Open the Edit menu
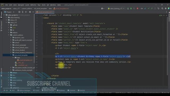The height and width of the screenshot is (96, 170). (11, 5)
